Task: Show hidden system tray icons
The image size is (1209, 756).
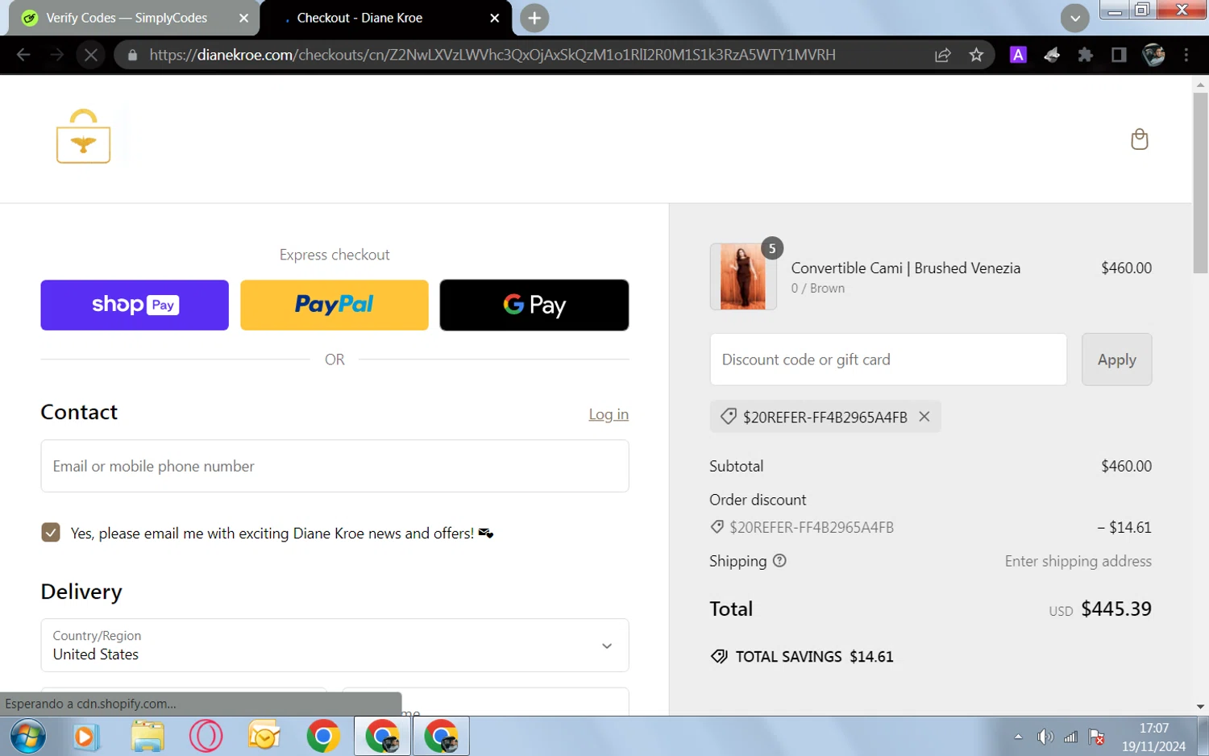Action: [1018, 737]
